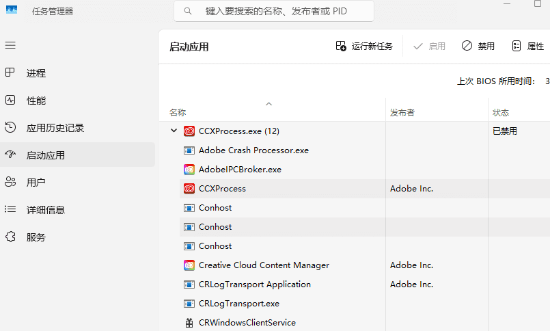Click the child CCXProcess red icon
Image resolution: width=550 pixels, height=331 pixels.
pos(189,189)
